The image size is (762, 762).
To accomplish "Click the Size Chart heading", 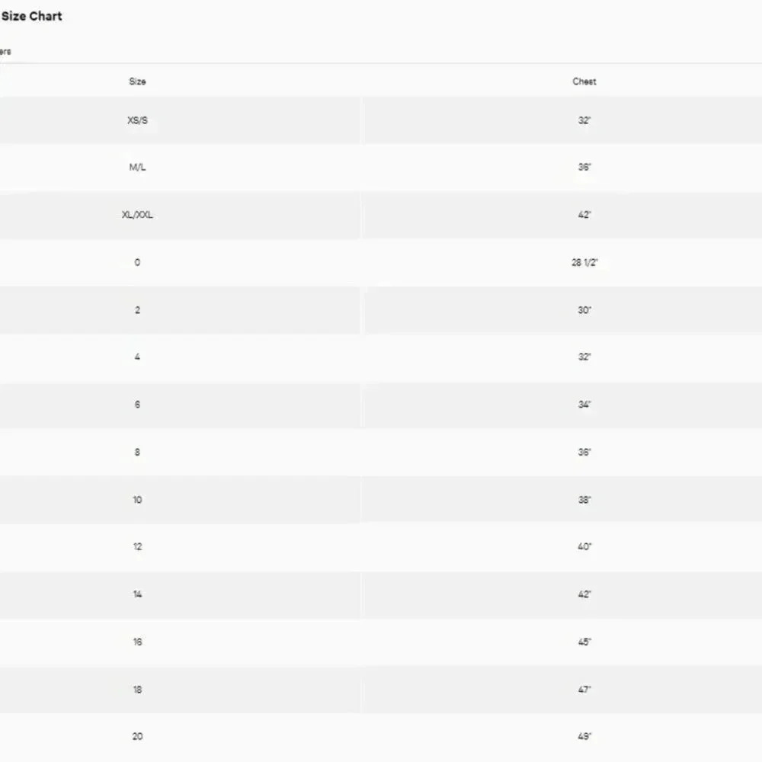I will point(31,16).
